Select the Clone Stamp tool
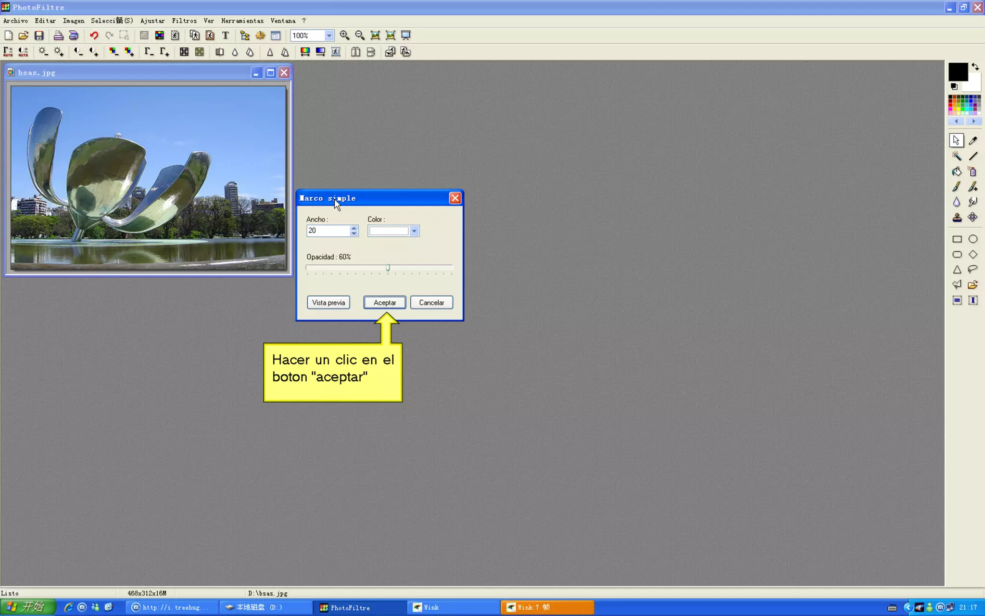985x616 pixels. point(957,218)
